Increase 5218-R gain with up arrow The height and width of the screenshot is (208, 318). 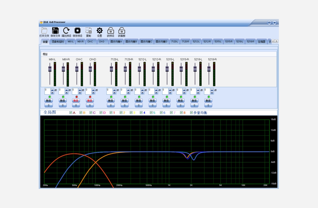tap(212, 90)
